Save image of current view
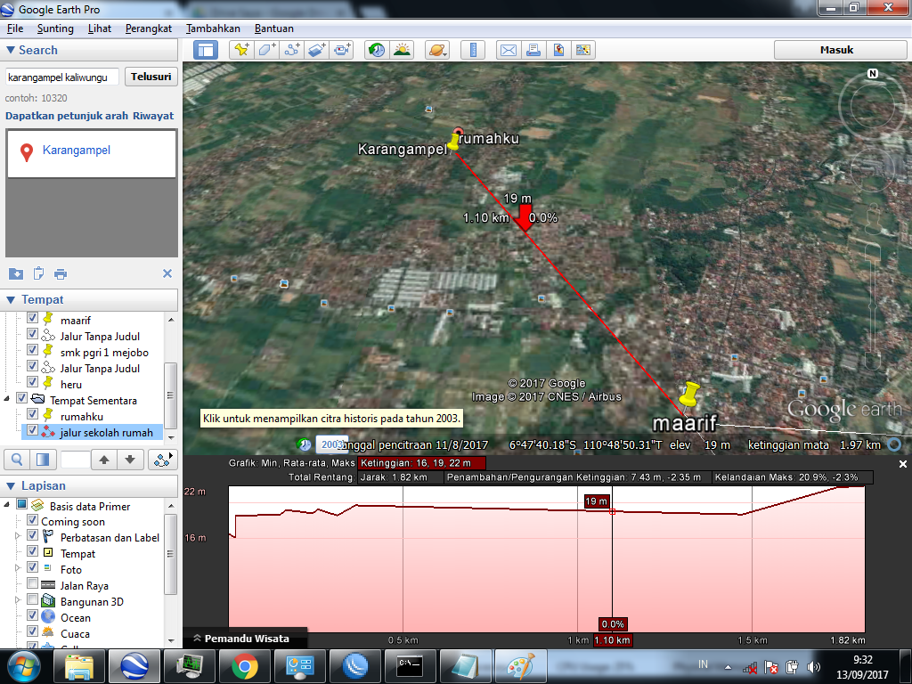Screen dimensions: 912x684 [x=558, y=50]
